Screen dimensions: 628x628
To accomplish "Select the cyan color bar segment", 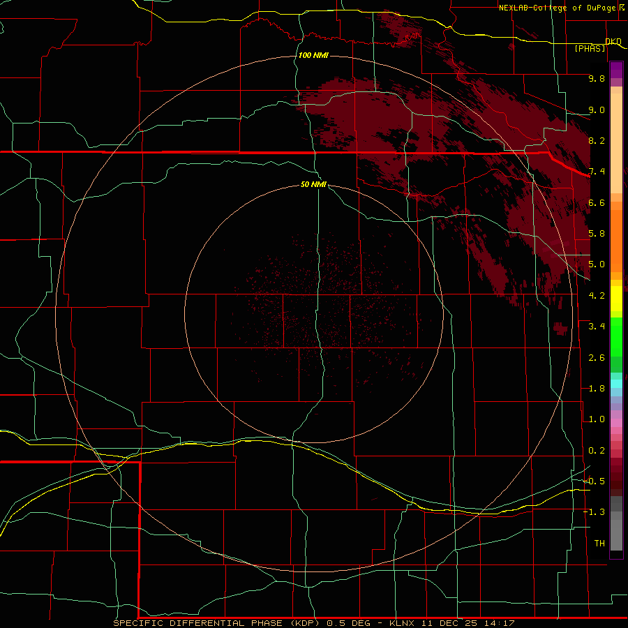I will [616, 384].
